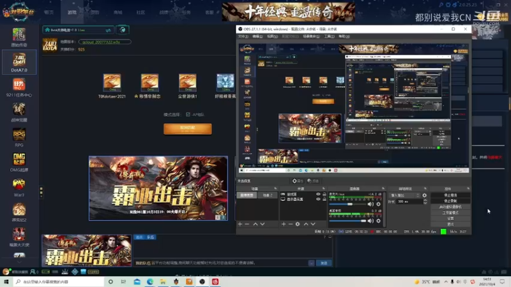Open Microsoft Edge from the taskbar
Image resolution: width=511 pixels, height=287 pixels.
[x=150, y=282]
